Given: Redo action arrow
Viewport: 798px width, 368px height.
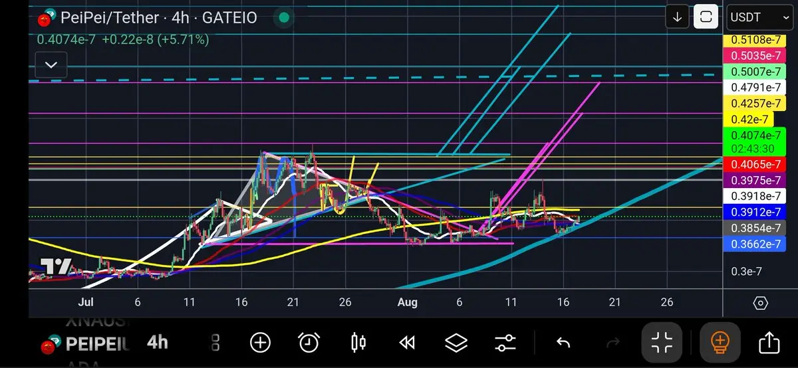Looking at the screenshot, I should point(613,343).
